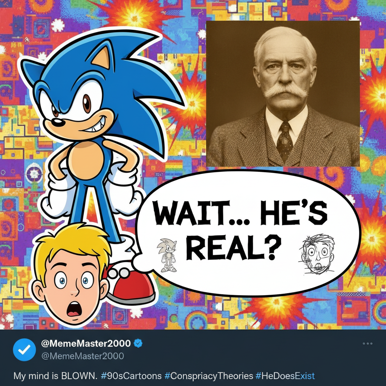
Task: Open the sepia portrait photo
Action: pyautogui.click(x=283, y=93)
